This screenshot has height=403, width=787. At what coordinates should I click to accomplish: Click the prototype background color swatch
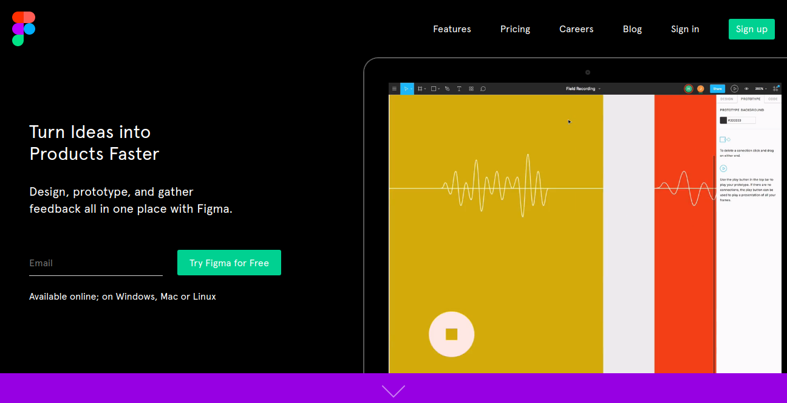point(723,120)
